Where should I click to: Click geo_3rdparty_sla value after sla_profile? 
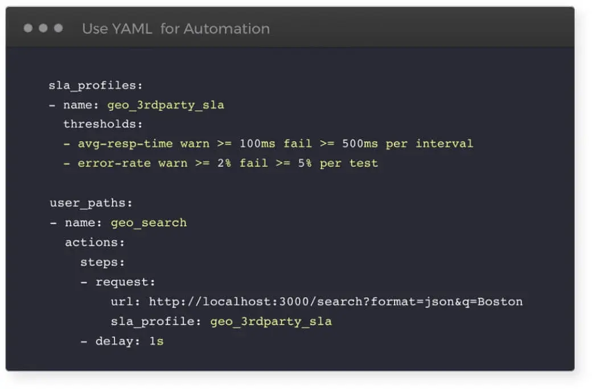click(x=271, y=321)
